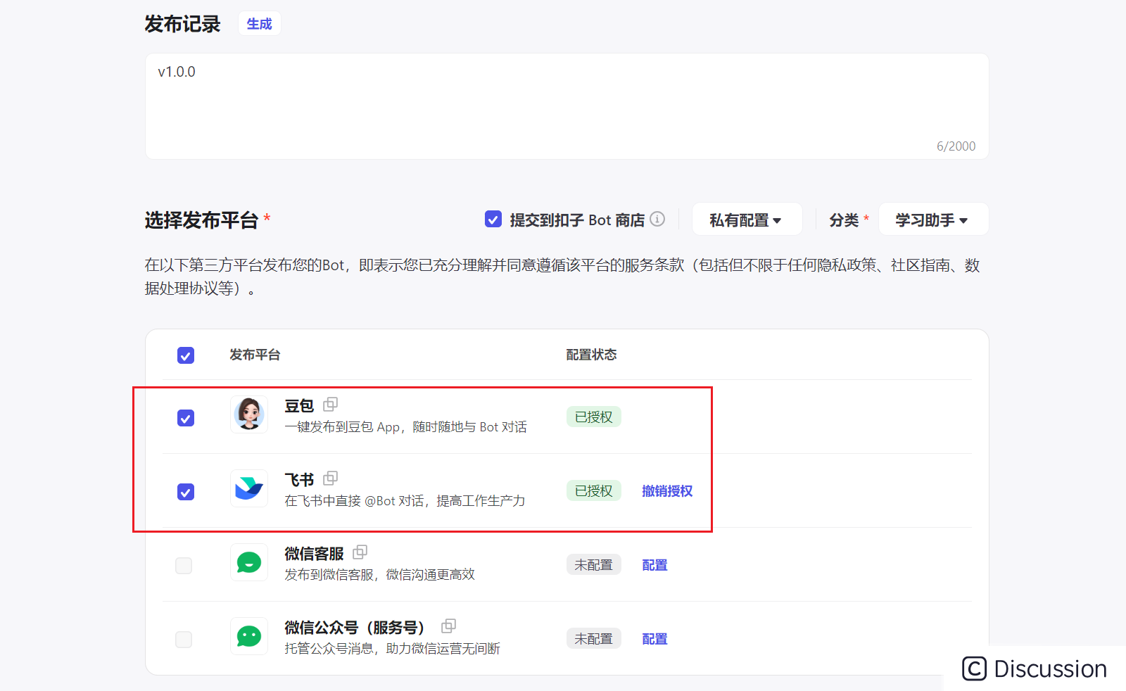The width and height of the screenshot is (1126, 691).
Task: Click the 6/2000 character counter
Action: point(956,146)
